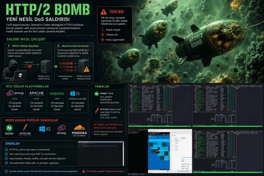Image resolution: width=264 pixels, height=176 pixels.
Task: Click the NGINX logo above version 1.29.7
Action: coord(57,94)
